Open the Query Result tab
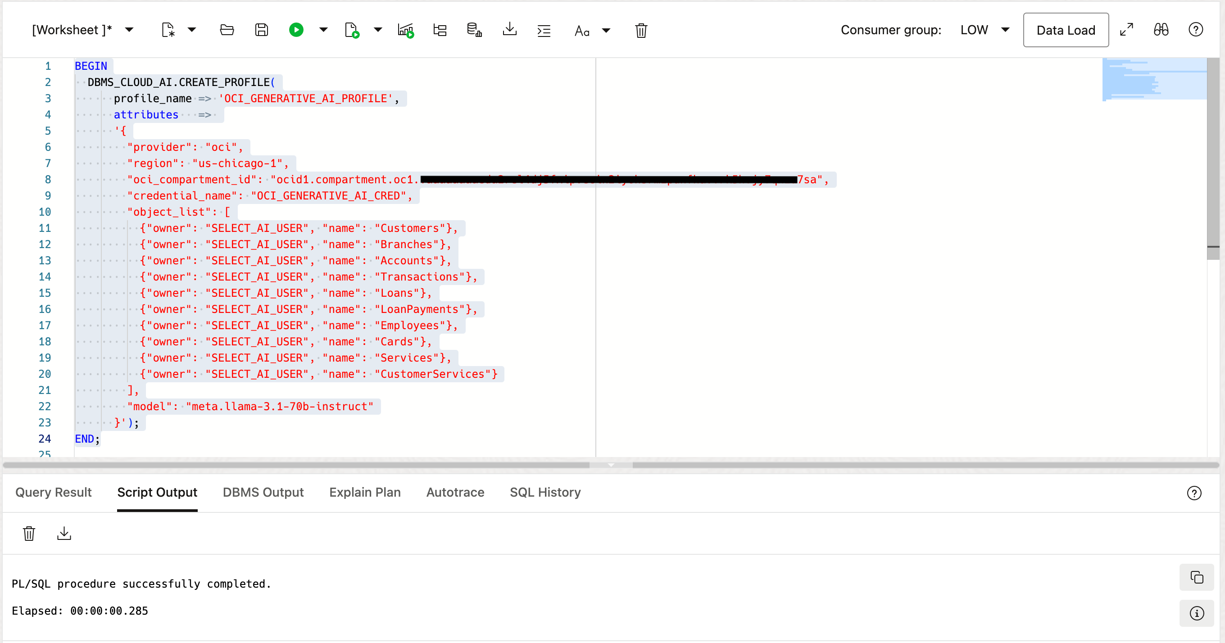Viewport: 1225px width, 643px height. (53, 492)
